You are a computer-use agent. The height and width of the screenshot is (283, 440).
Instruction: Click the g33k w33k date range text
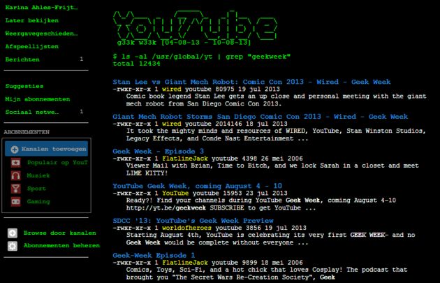click(x=184, y=43)
